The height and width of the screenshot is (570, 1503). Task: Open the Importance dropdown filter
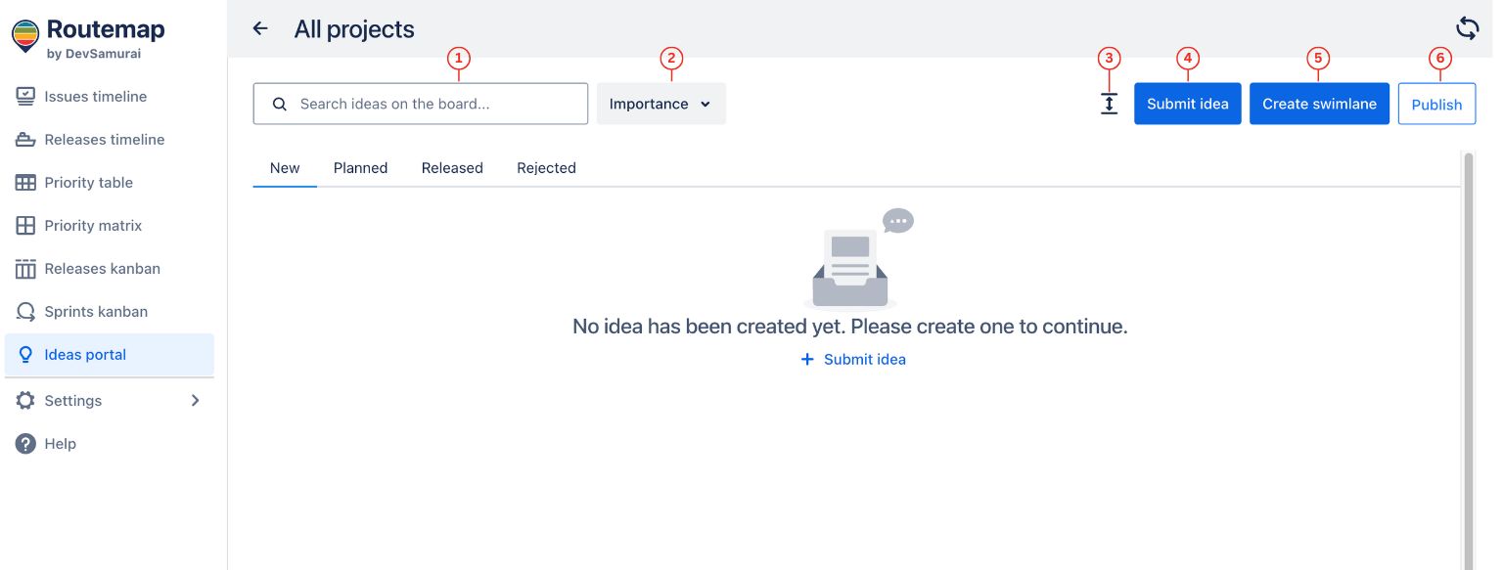(x=660, y=103)
